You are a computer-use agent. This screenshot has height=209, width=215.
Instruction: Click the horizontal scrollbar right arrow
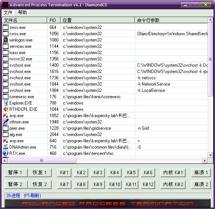point(205,161)
